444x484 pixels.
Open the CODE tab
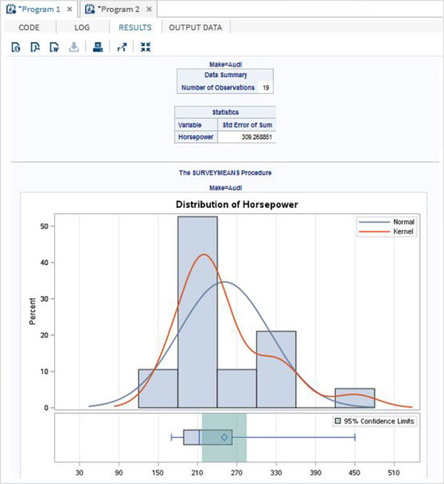(x=29, y=27)
